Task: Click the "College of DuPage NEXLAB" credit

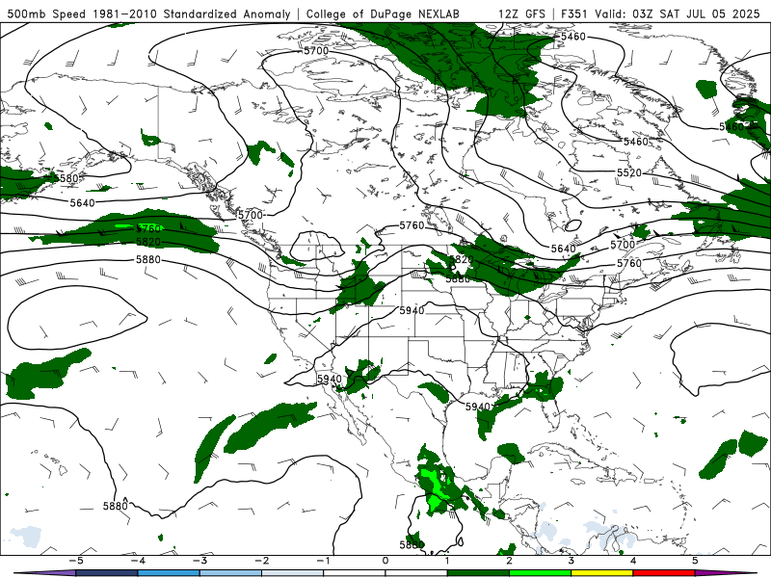Action: (383, 13)
